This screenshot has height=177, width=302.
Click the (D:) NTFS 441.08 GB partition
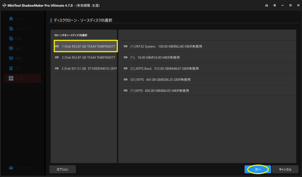click(209, 80)
